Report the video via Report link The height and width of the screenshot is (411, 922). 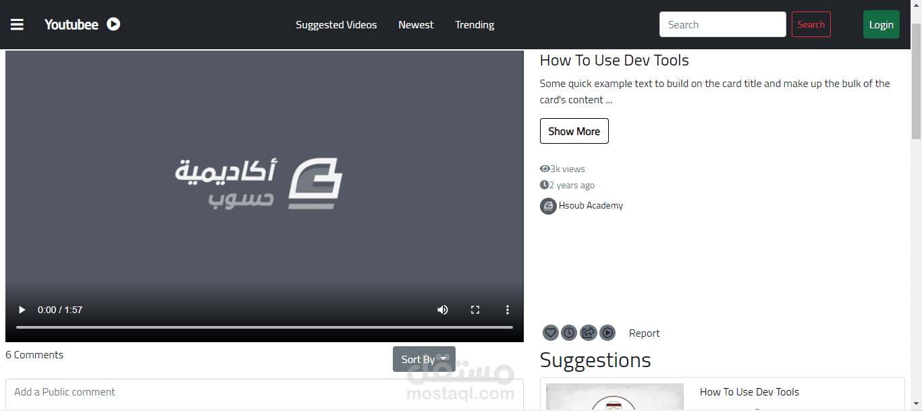(x=645, y=333)
